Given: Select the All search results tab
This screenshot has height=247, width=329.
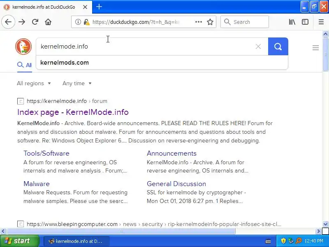Looking at the screenshot, I should [x=25, y=65].
